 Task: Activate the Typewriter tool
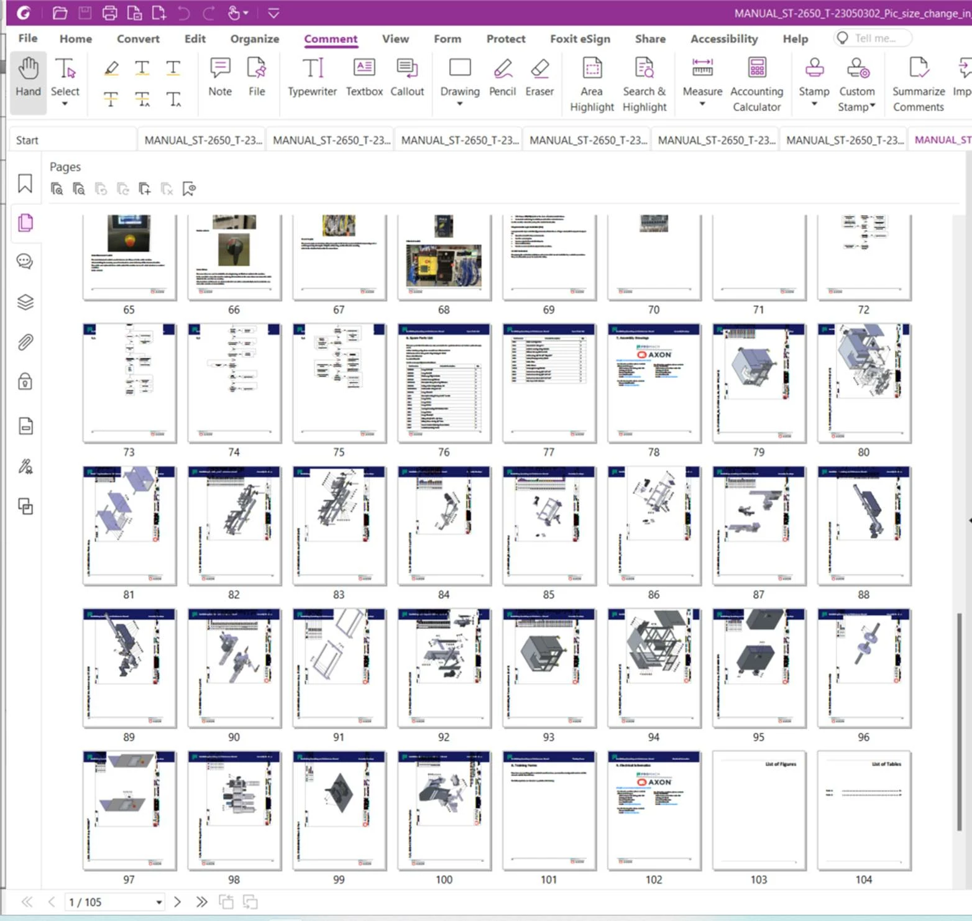312,78
